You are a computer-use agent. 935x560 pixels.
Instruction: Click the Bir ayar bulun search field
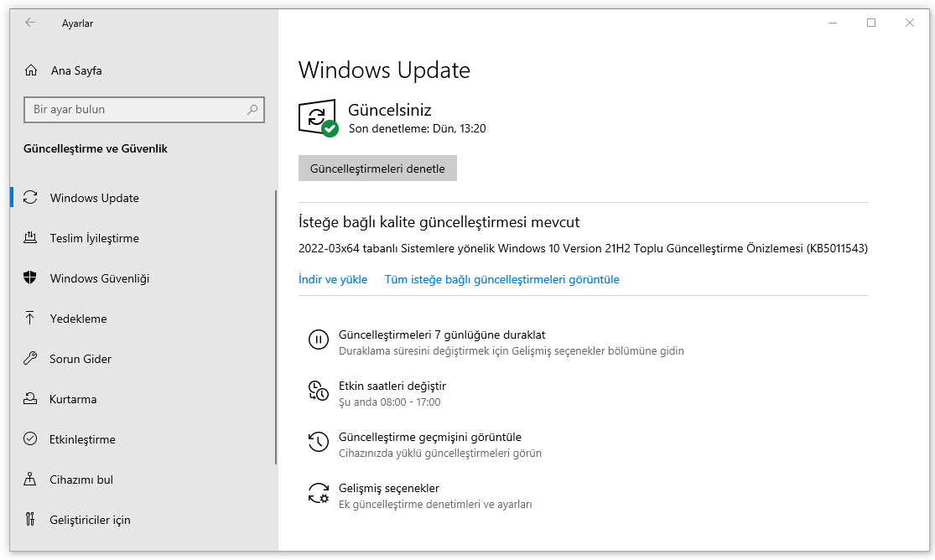point(134,109)
